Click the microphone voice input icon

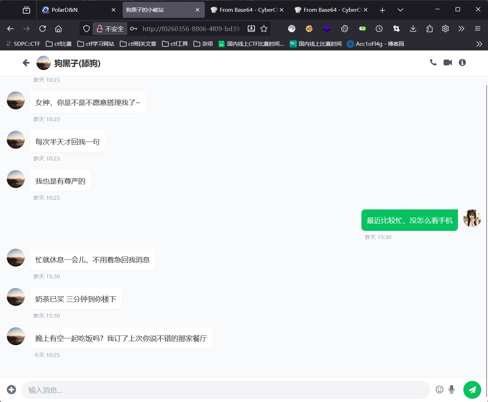coord(452,390)
